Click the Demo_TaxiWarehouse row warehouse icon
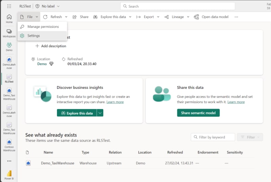 coord(28,163)
